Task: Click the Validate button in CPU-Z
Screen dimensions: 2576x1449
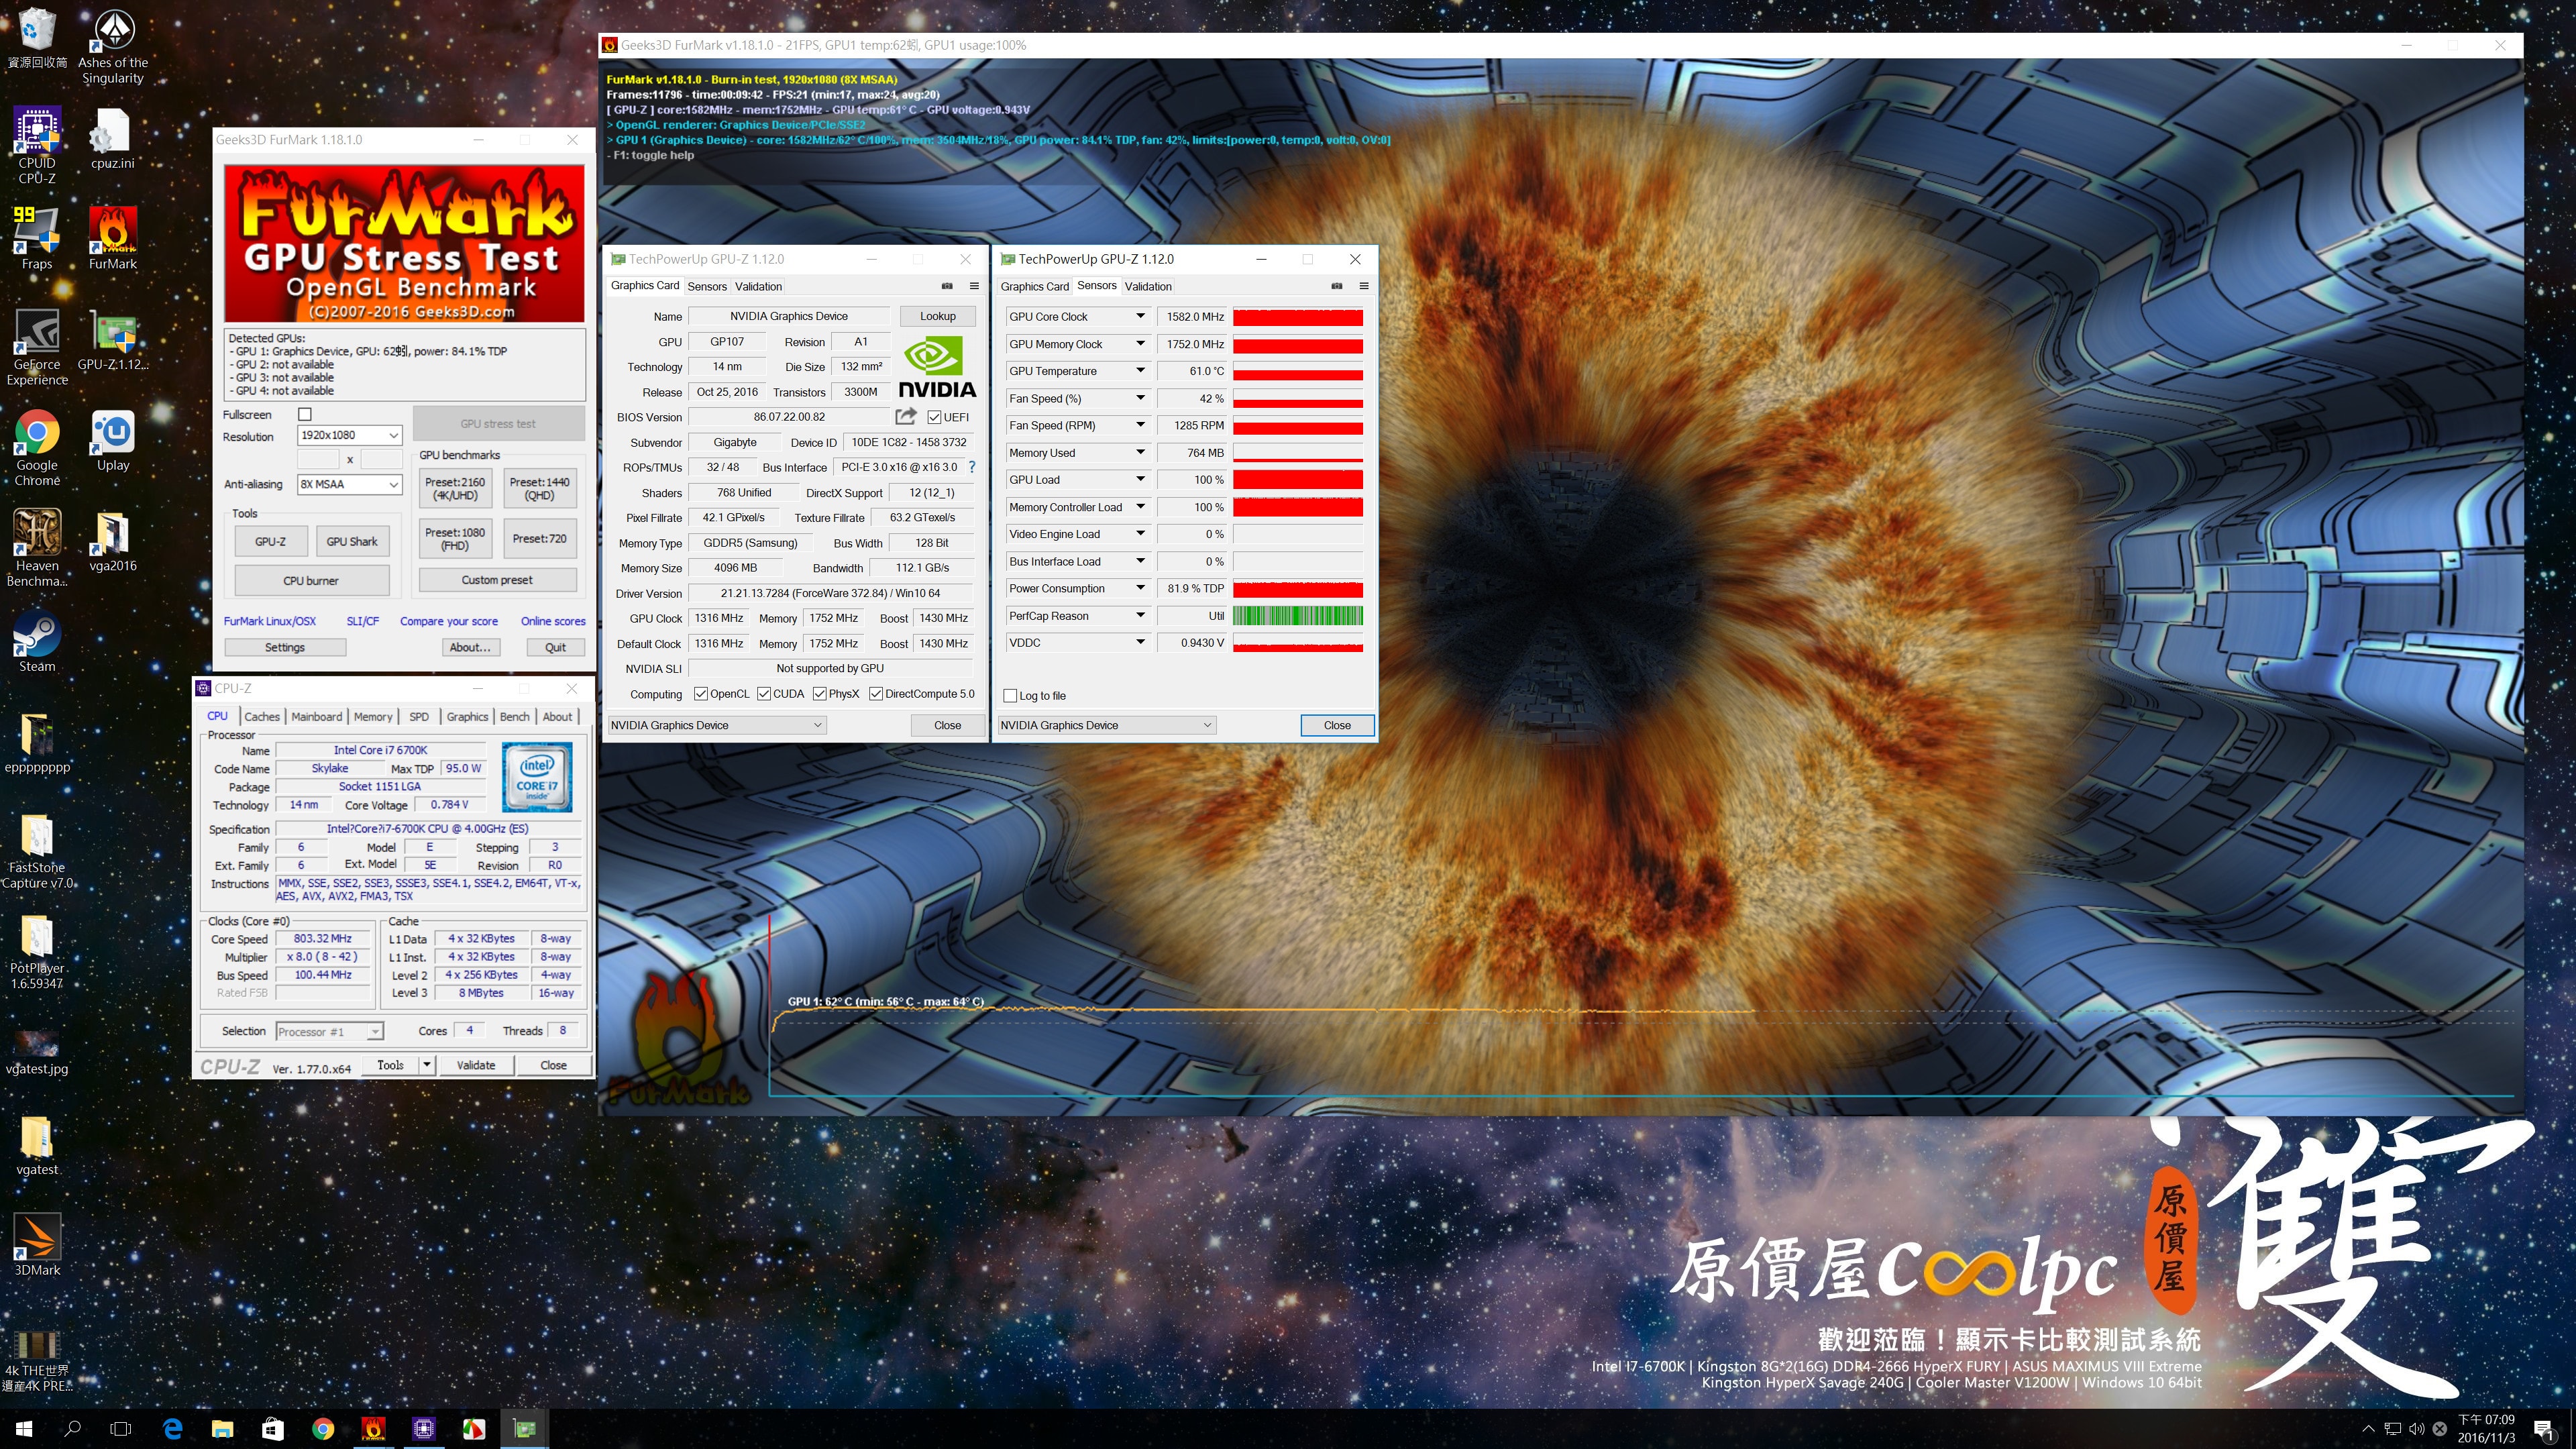Action: (476, 1065)
